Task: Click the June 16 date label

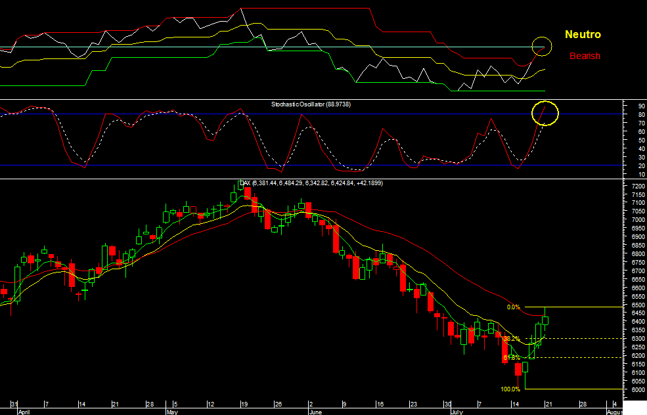Action: [380, 404]
